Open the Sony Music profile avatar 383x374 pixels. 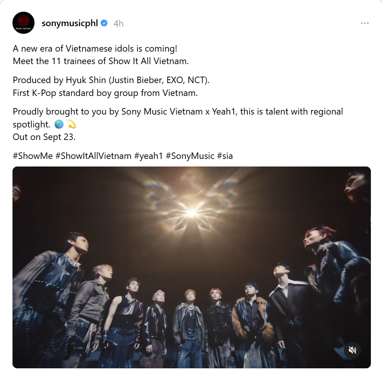[x=23, y=23]
